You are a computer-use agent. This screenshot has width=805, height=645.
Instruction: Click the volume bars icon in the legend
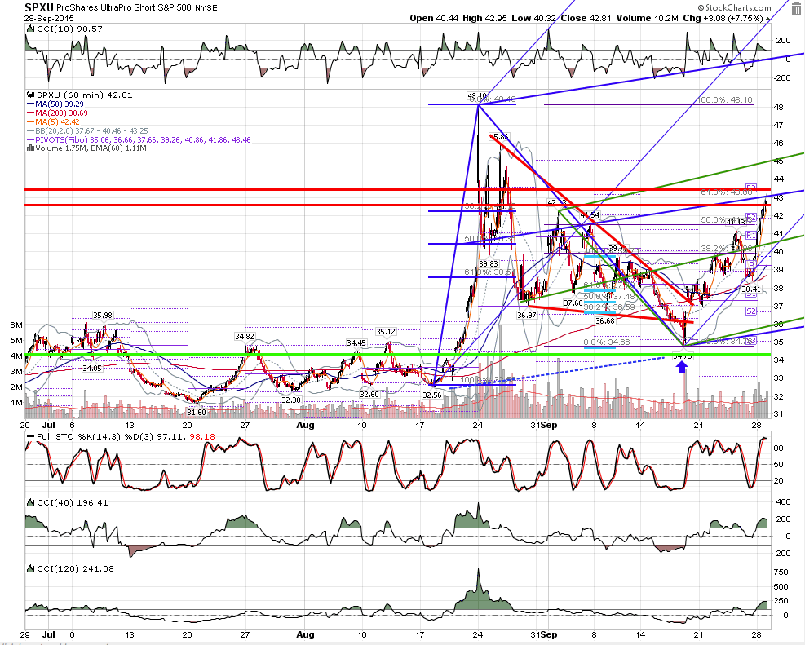click(x=30, y=148)
